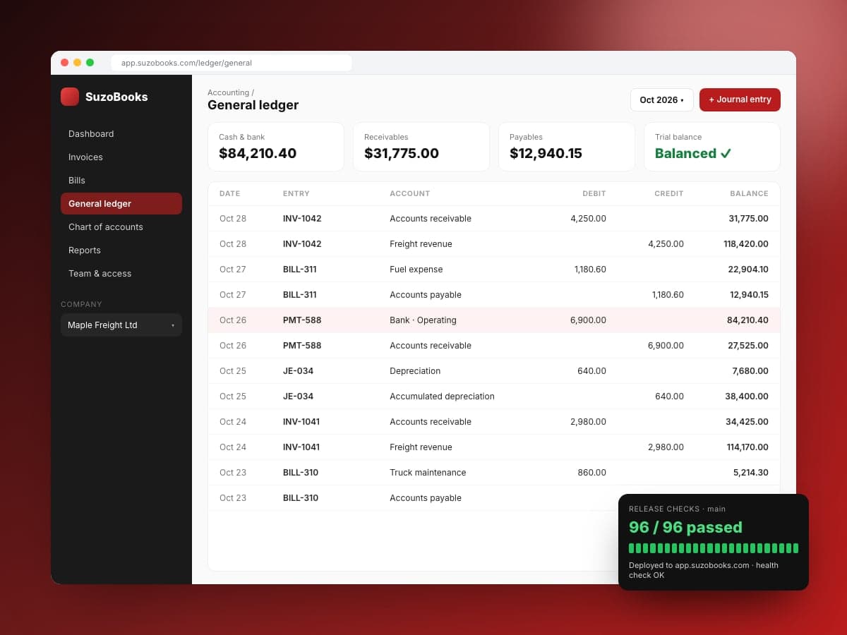The height and width of the screenshot is (635, 847).
Task: Sort by the CREDIT column header
Action: [x=668, y=193]
